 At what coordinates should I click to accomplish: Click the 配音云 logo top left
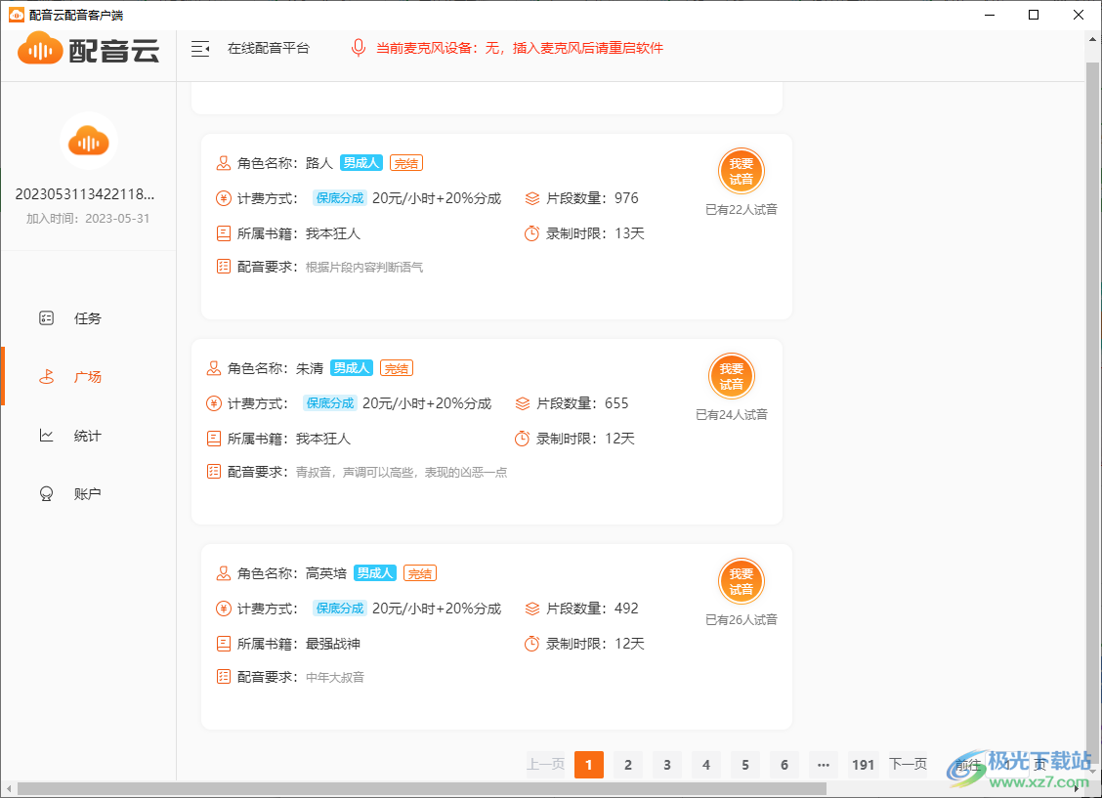click(87, 48)
